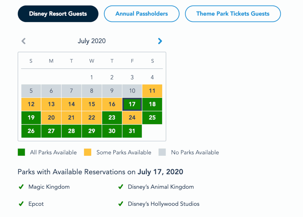The image size is (303, 217).
Task: Go to the previous month arrow
Action: point(23,41)
